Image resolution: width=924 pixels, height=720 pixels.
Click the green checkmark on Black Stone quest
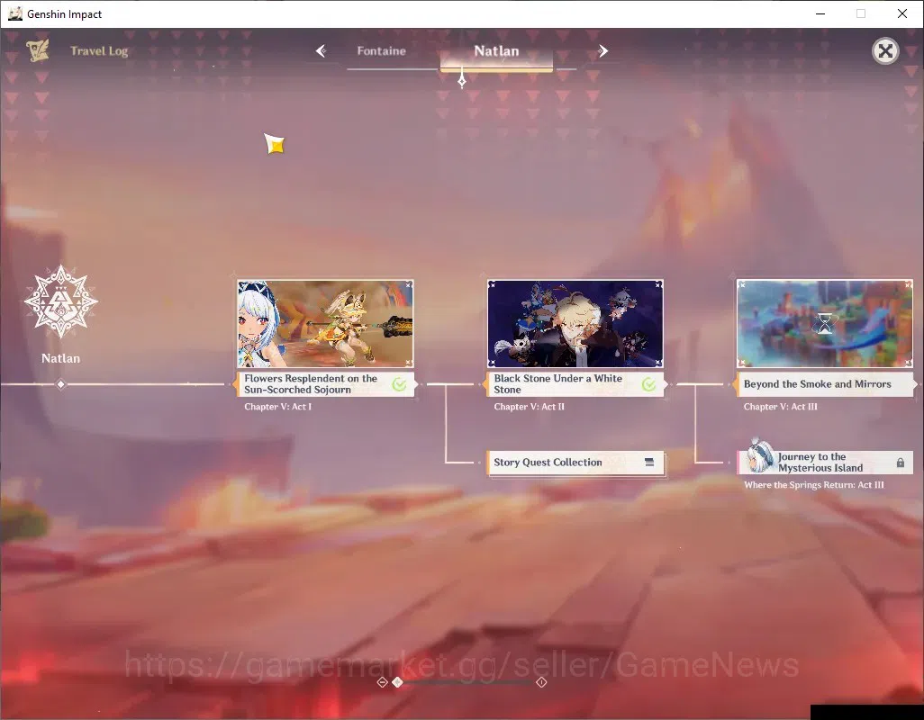(x=648, y=384)
